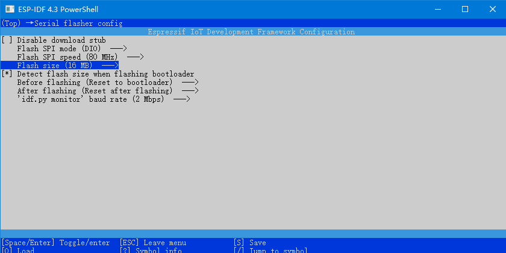The height and width of the screenshot is (253, 506).
Task: Toggle the Disable download stub checkbox
Action: click(7, 40)
